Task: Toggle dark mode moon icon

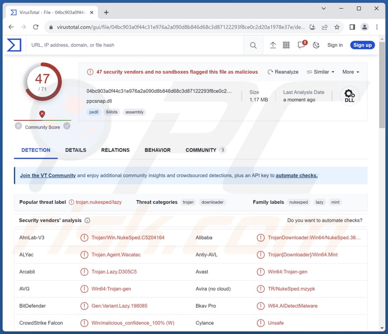Action: coord(316,45)
